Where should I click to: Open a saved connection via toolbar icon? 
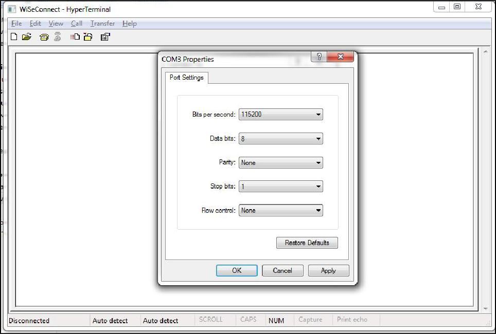pos(27,36)
